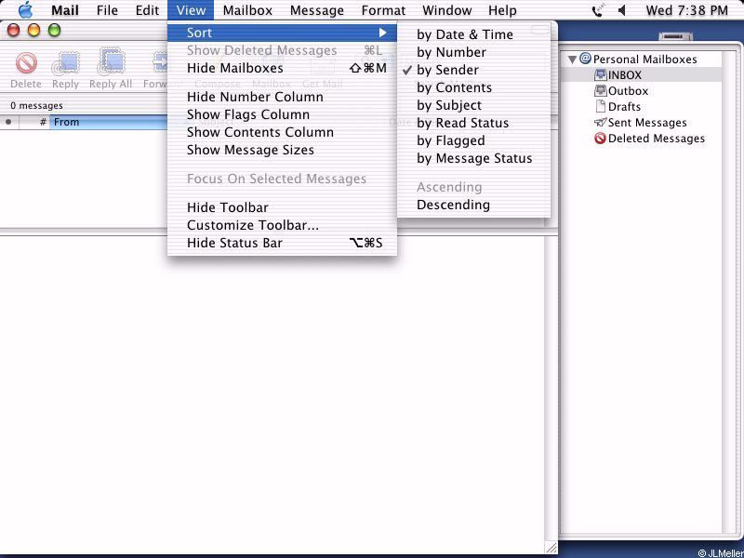Open the volume speaker icon in the menu bar
Viewport: 744px width, 558px height.
621,10
